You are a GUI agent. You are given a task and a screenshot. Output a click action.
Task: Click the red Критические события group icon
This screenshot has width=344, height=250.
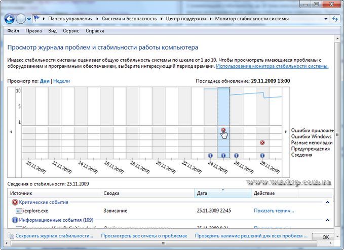[15, 203]
